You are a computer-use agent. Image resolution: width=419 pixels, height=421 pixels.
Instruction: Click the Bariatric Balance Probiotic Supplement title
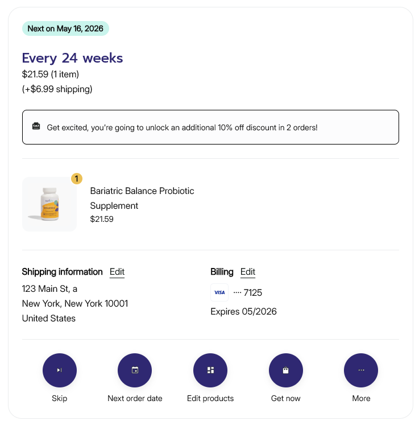click(142, 198)
